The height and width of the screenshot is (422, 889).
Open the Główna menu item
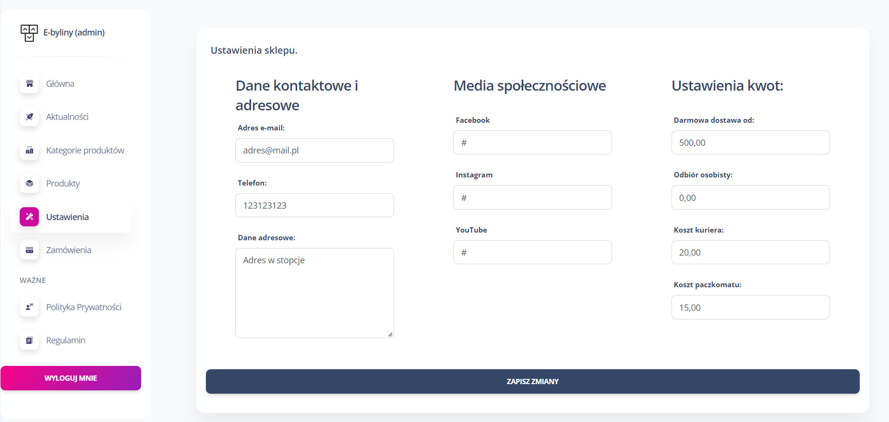71,83
